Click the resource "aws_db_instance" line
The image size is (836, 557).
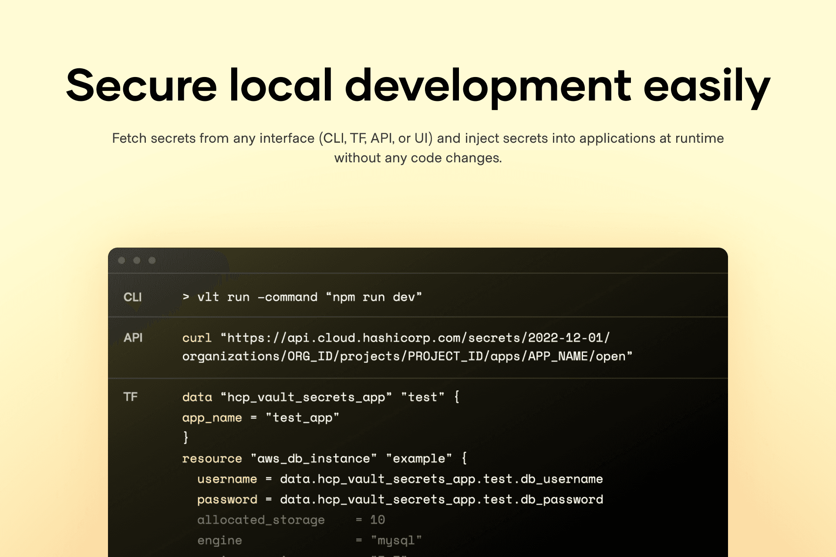(x=324, y=459)
